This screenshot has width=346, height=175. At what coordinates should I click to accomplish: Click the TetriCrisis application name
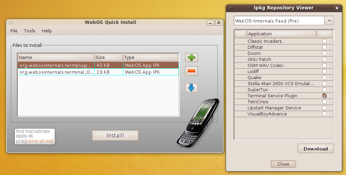point(258,102)
